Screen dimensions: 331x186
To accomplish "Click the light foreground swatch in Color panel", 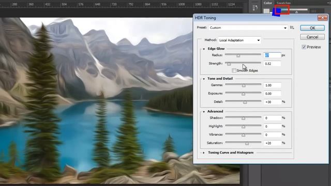I will [266, 11].
